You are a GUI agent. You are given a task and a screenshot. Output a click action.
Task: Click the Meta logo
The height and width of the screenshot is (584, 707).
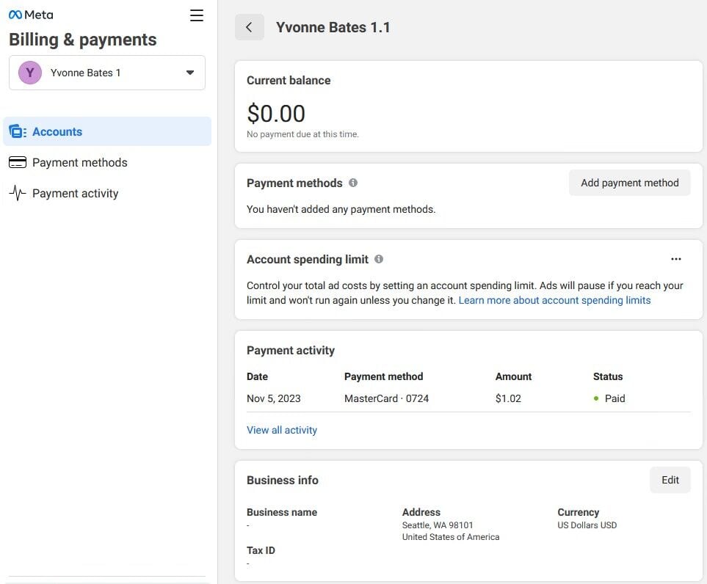(x=31, y=15)
